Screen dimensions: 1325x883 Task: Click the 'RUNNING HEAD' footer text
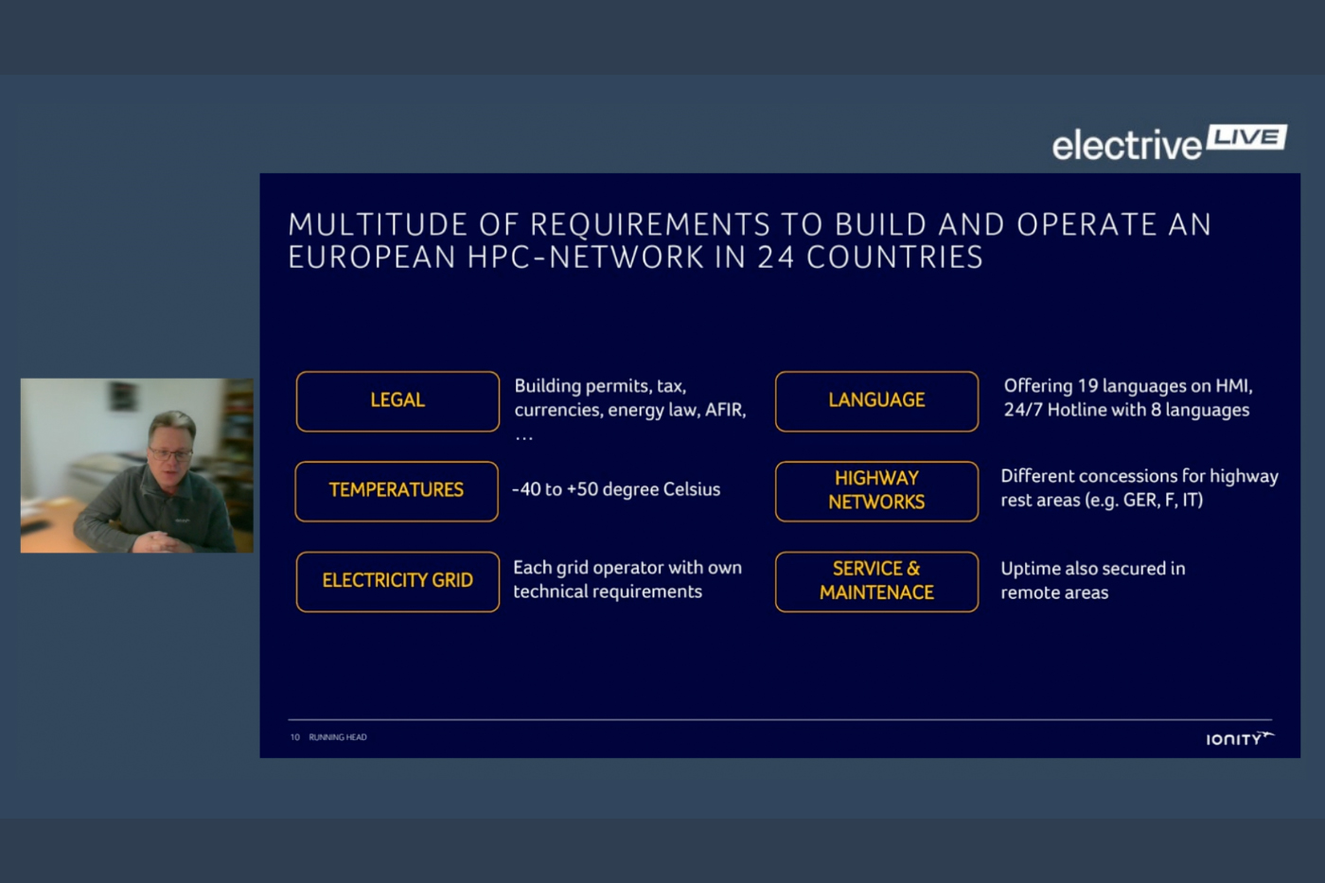click(x=338, y=737)
